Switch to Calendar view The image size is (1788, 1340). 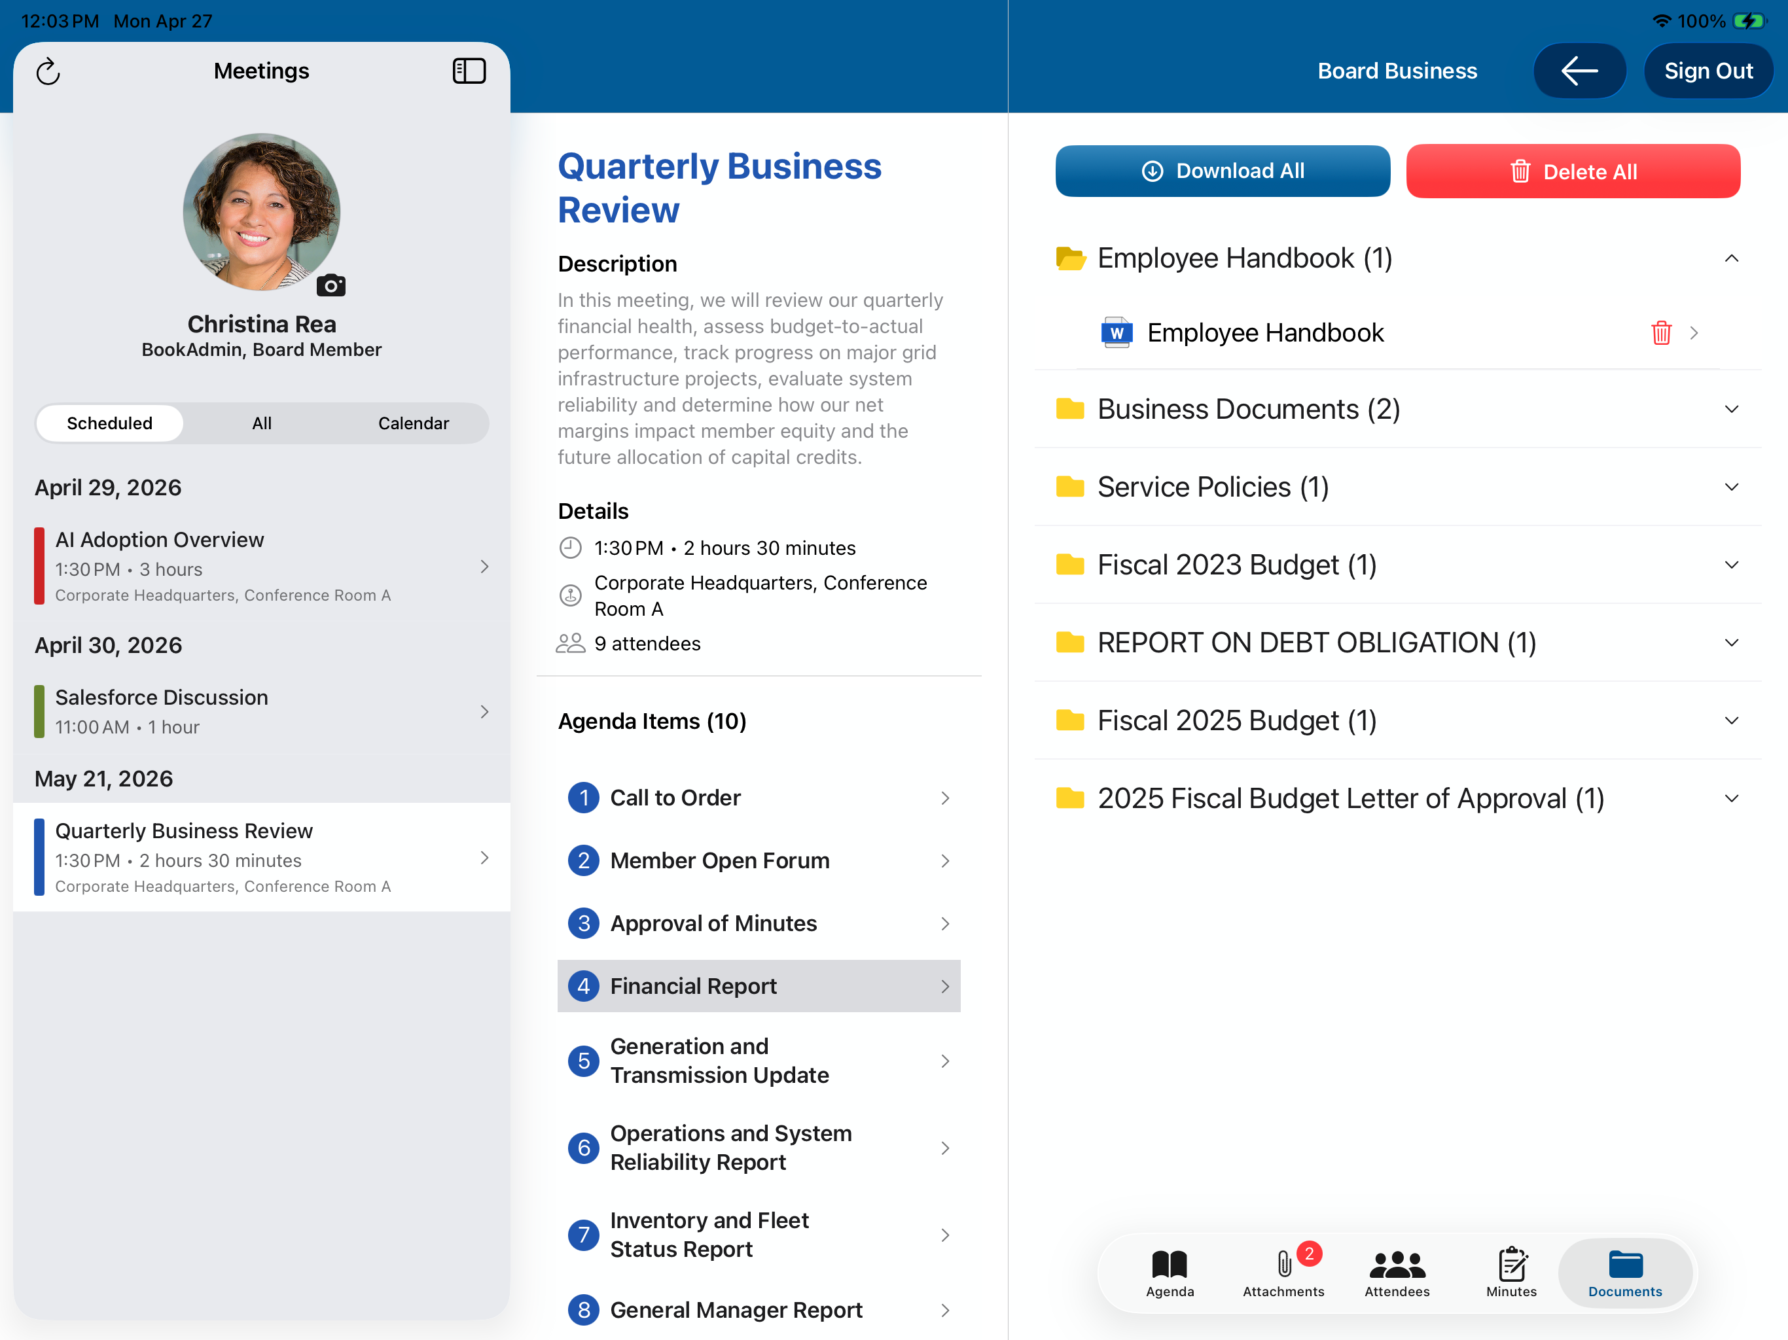(413, 423)
